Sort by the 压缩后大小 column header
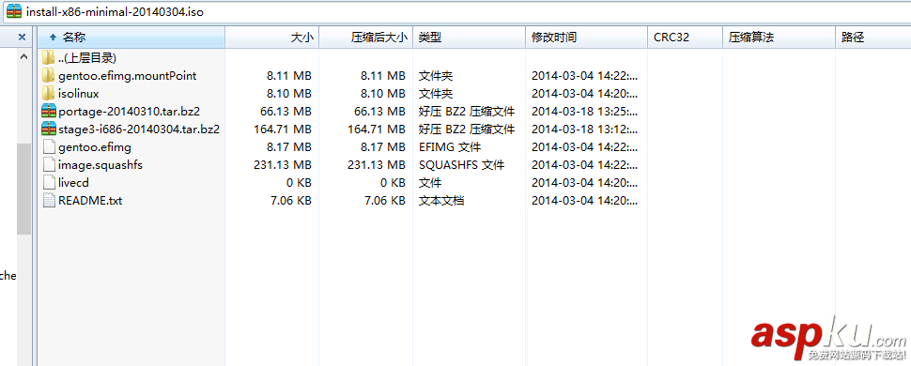Screen dimensions: 911x366 click(366, 38)
